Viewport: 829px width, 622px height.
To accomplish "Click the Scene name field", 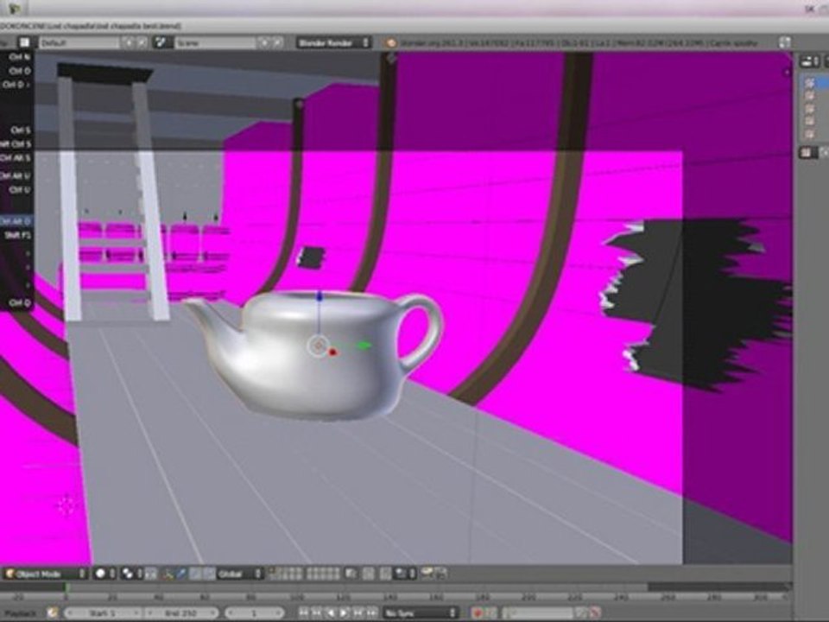I will [x=215, y=42].
